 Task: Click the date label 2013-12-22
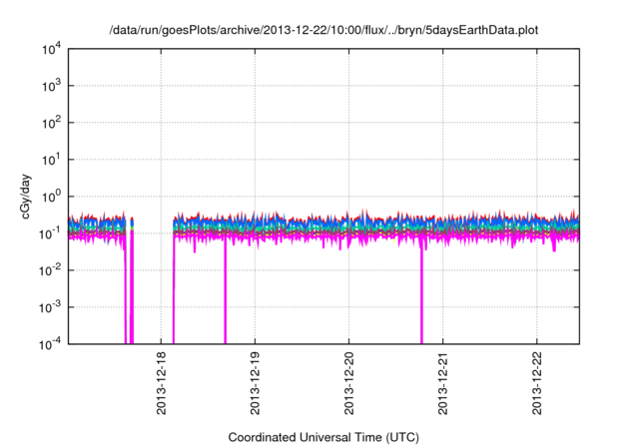tap(537, 383)
